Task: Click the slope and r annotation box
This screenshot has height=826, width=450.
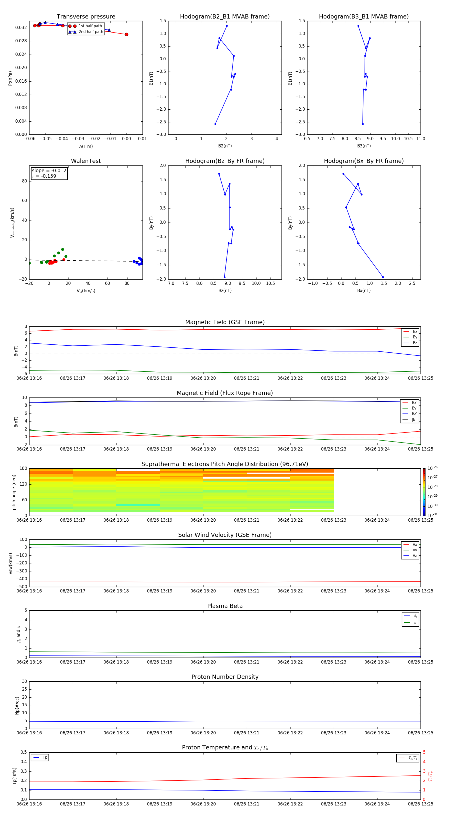Action: pyautogui.click(x=49, y=173)
